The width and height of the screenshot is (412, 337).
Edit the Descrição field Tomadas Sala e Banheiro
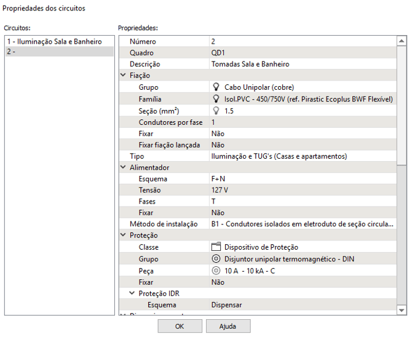[301, 64]
